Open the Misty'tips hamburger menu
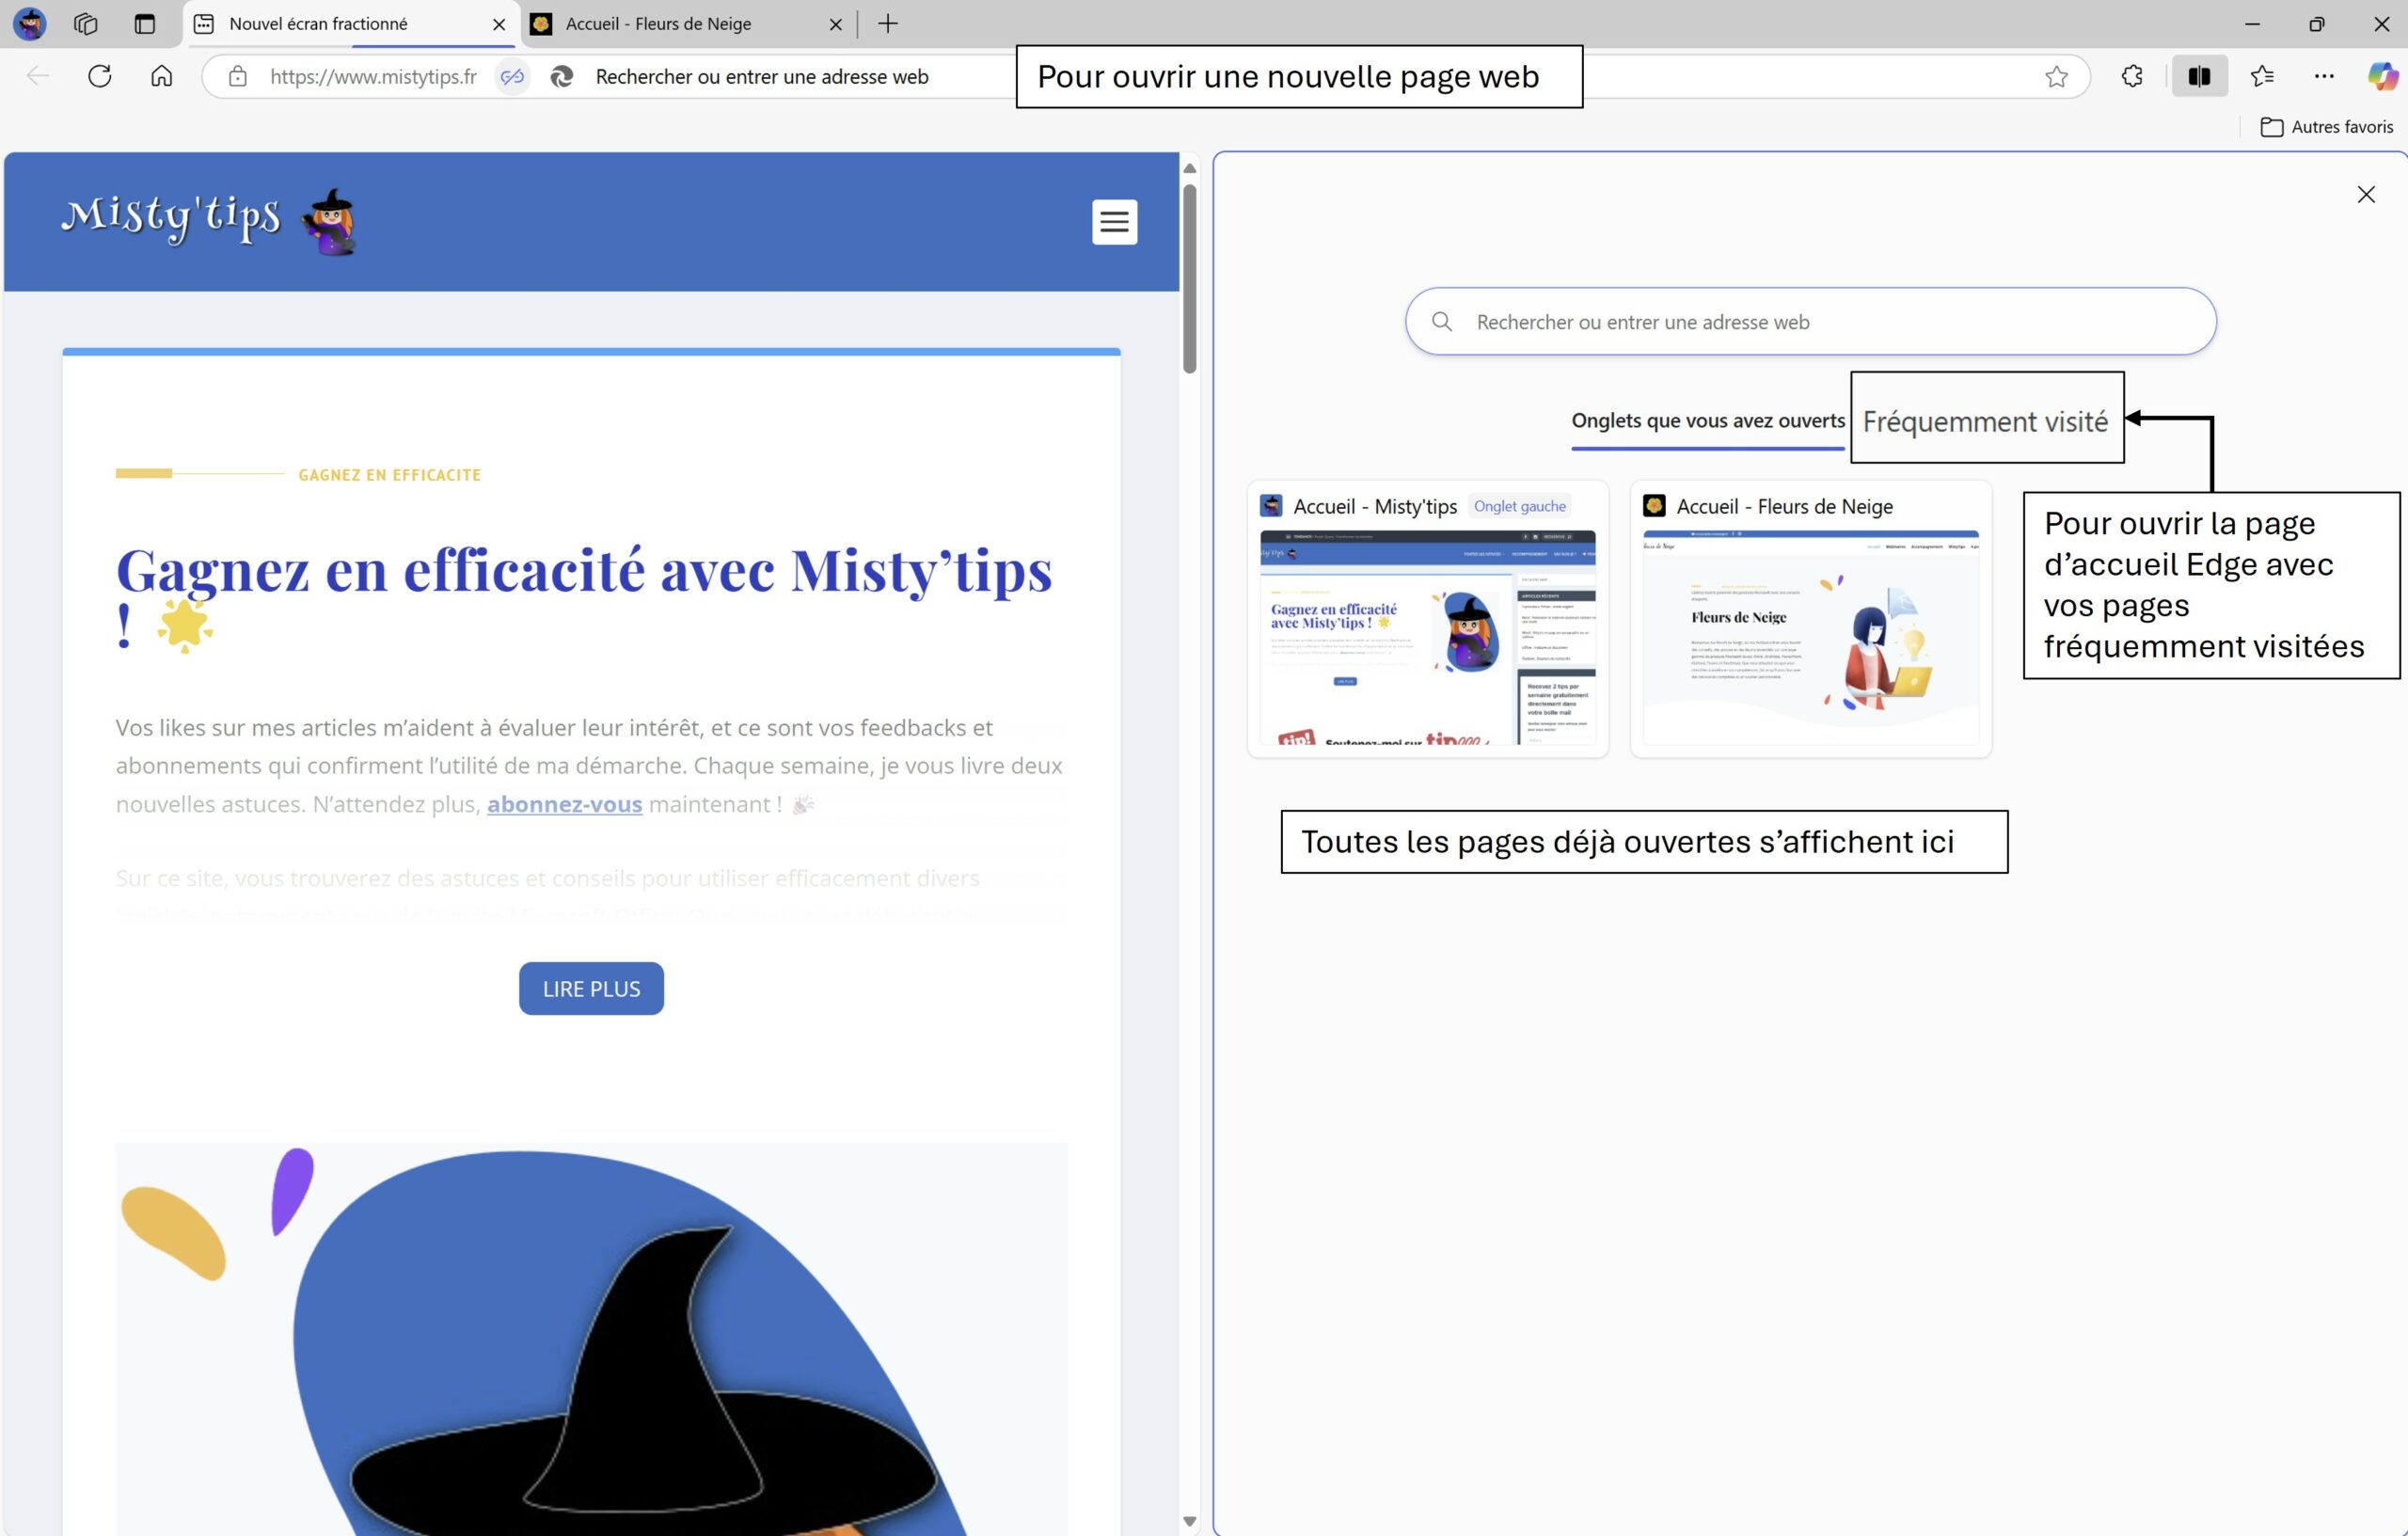 point(1114,222)
